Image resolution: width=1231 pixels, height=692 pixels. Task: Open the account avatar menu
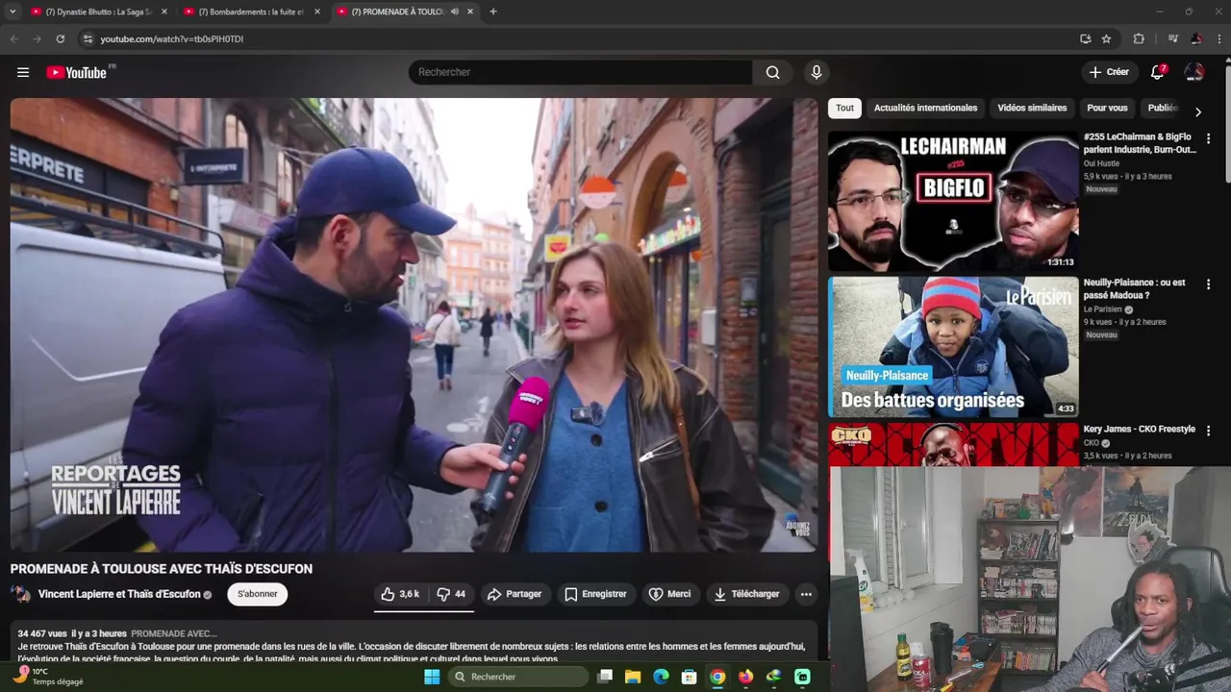tap(1194, 72)
